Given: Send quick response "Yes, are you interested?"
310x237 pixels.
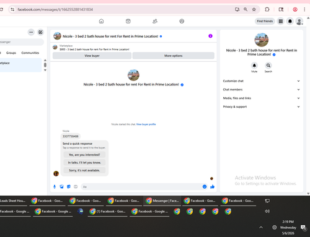Looking at the screenshot, I should pos(84,155).
